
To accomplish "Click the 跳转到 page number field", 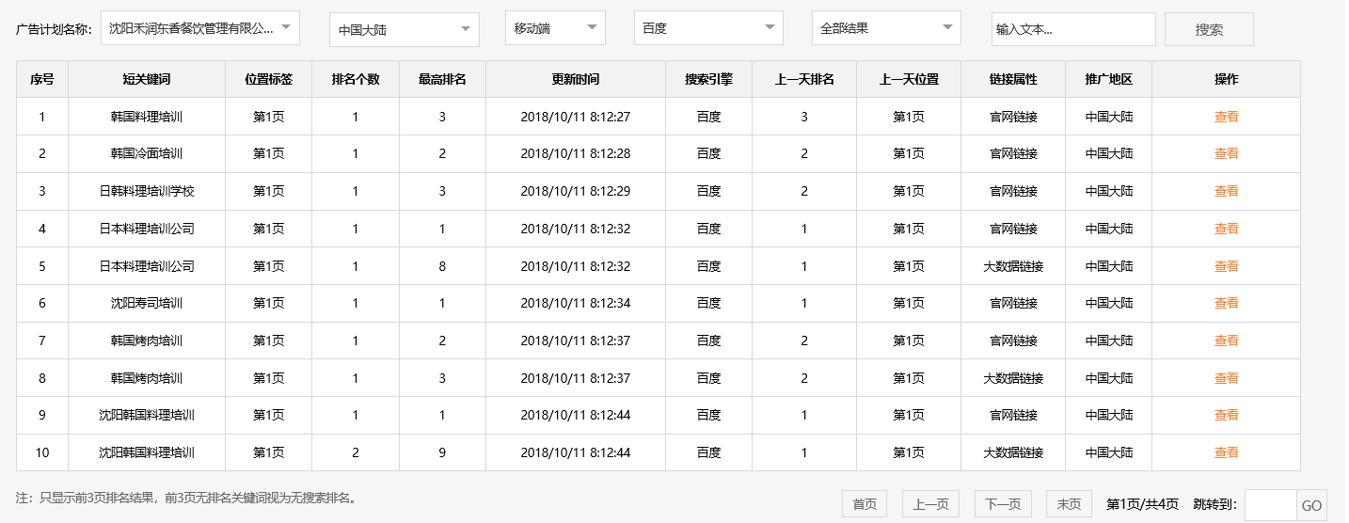I will tap(1270, 505).
